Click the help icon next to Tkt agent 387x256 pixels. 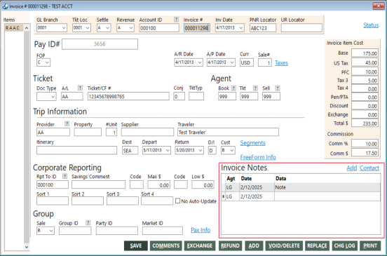[x=255, y=88]
